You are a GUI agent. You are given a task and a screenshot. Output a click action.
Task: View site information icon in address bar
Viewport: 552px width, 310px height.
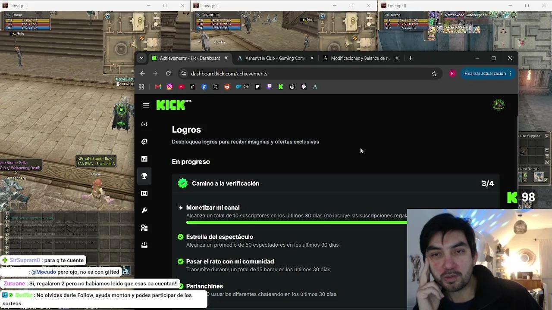click(x=183, y=74)
